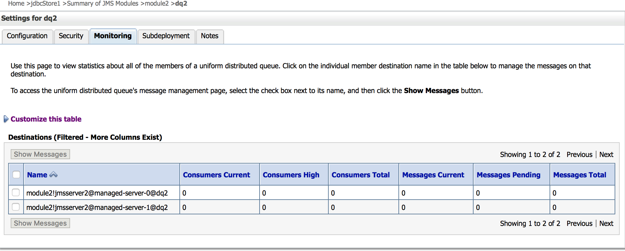Switch to the Configuration tab
This screenshot has width=625, height=251.
point(27,36)
